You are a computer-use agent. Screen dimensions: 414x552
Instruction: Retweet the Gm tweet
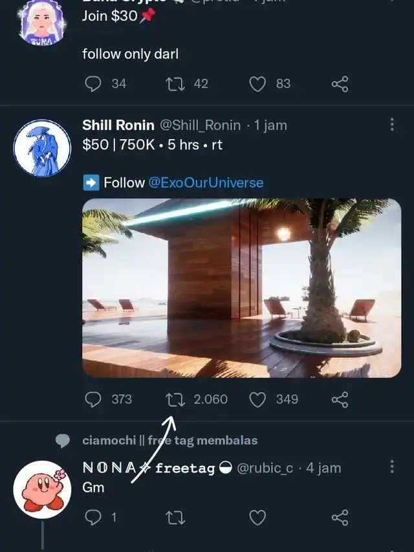point(175,518)
